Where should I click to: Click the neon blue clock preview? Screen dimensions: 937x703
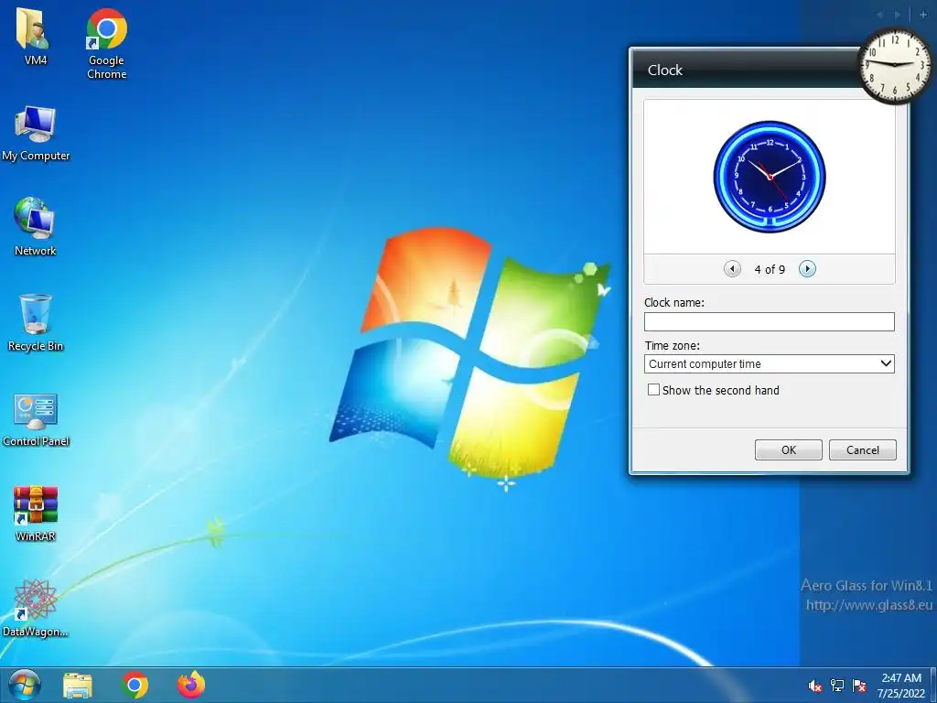[x=770, y=177]
